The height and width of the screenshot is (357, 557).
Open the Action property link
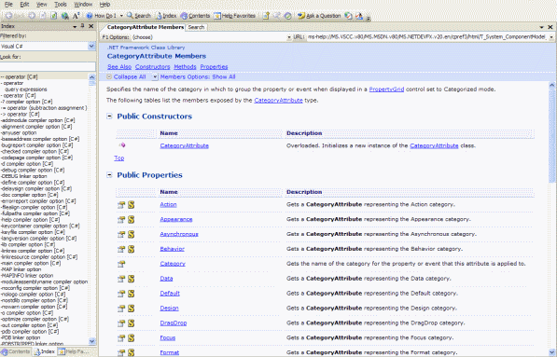tap(168, 204)
